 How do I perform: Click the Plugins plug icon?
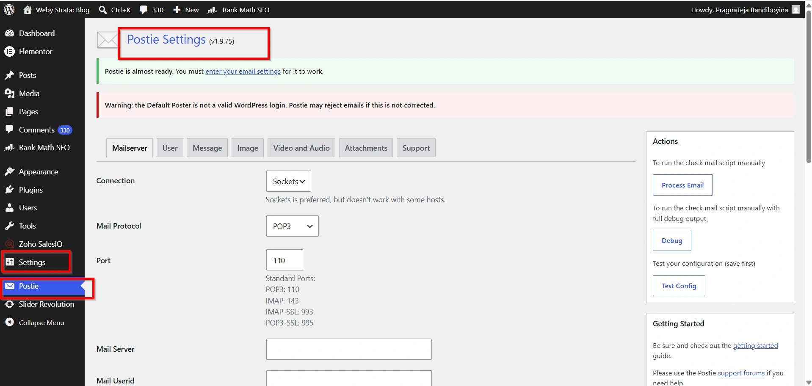pos(9,190)
